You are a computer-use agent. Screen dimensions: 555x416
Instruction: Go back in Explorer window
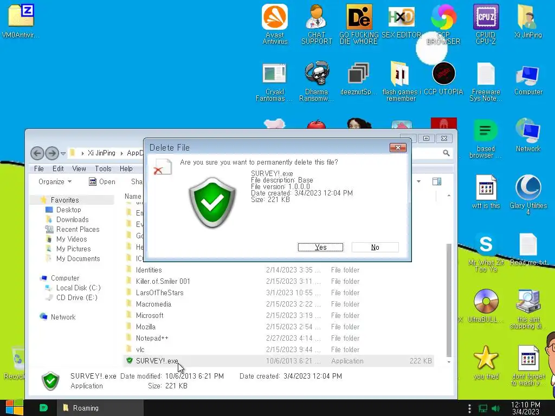(x=37, y=153)
